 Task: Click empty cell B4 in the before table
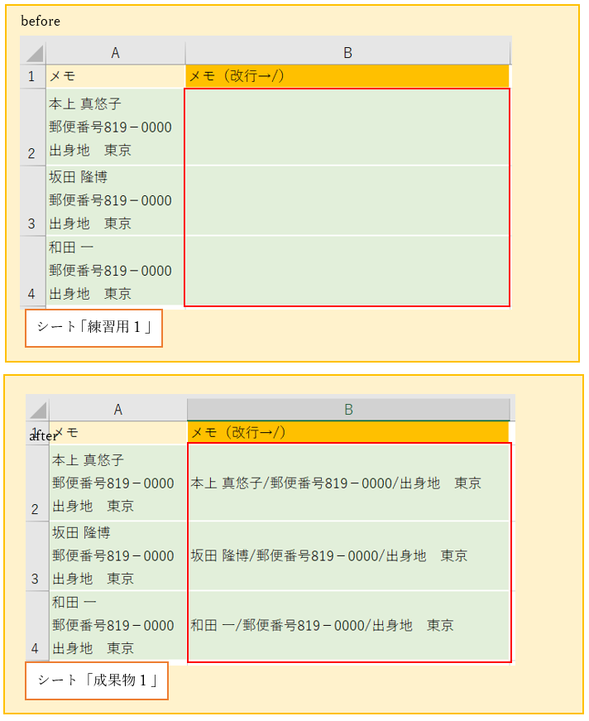[x=347, y=271]
